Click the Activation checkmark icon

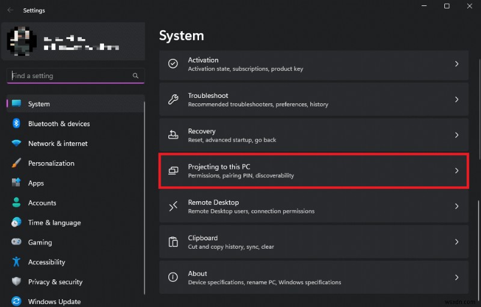pos(173,64)
